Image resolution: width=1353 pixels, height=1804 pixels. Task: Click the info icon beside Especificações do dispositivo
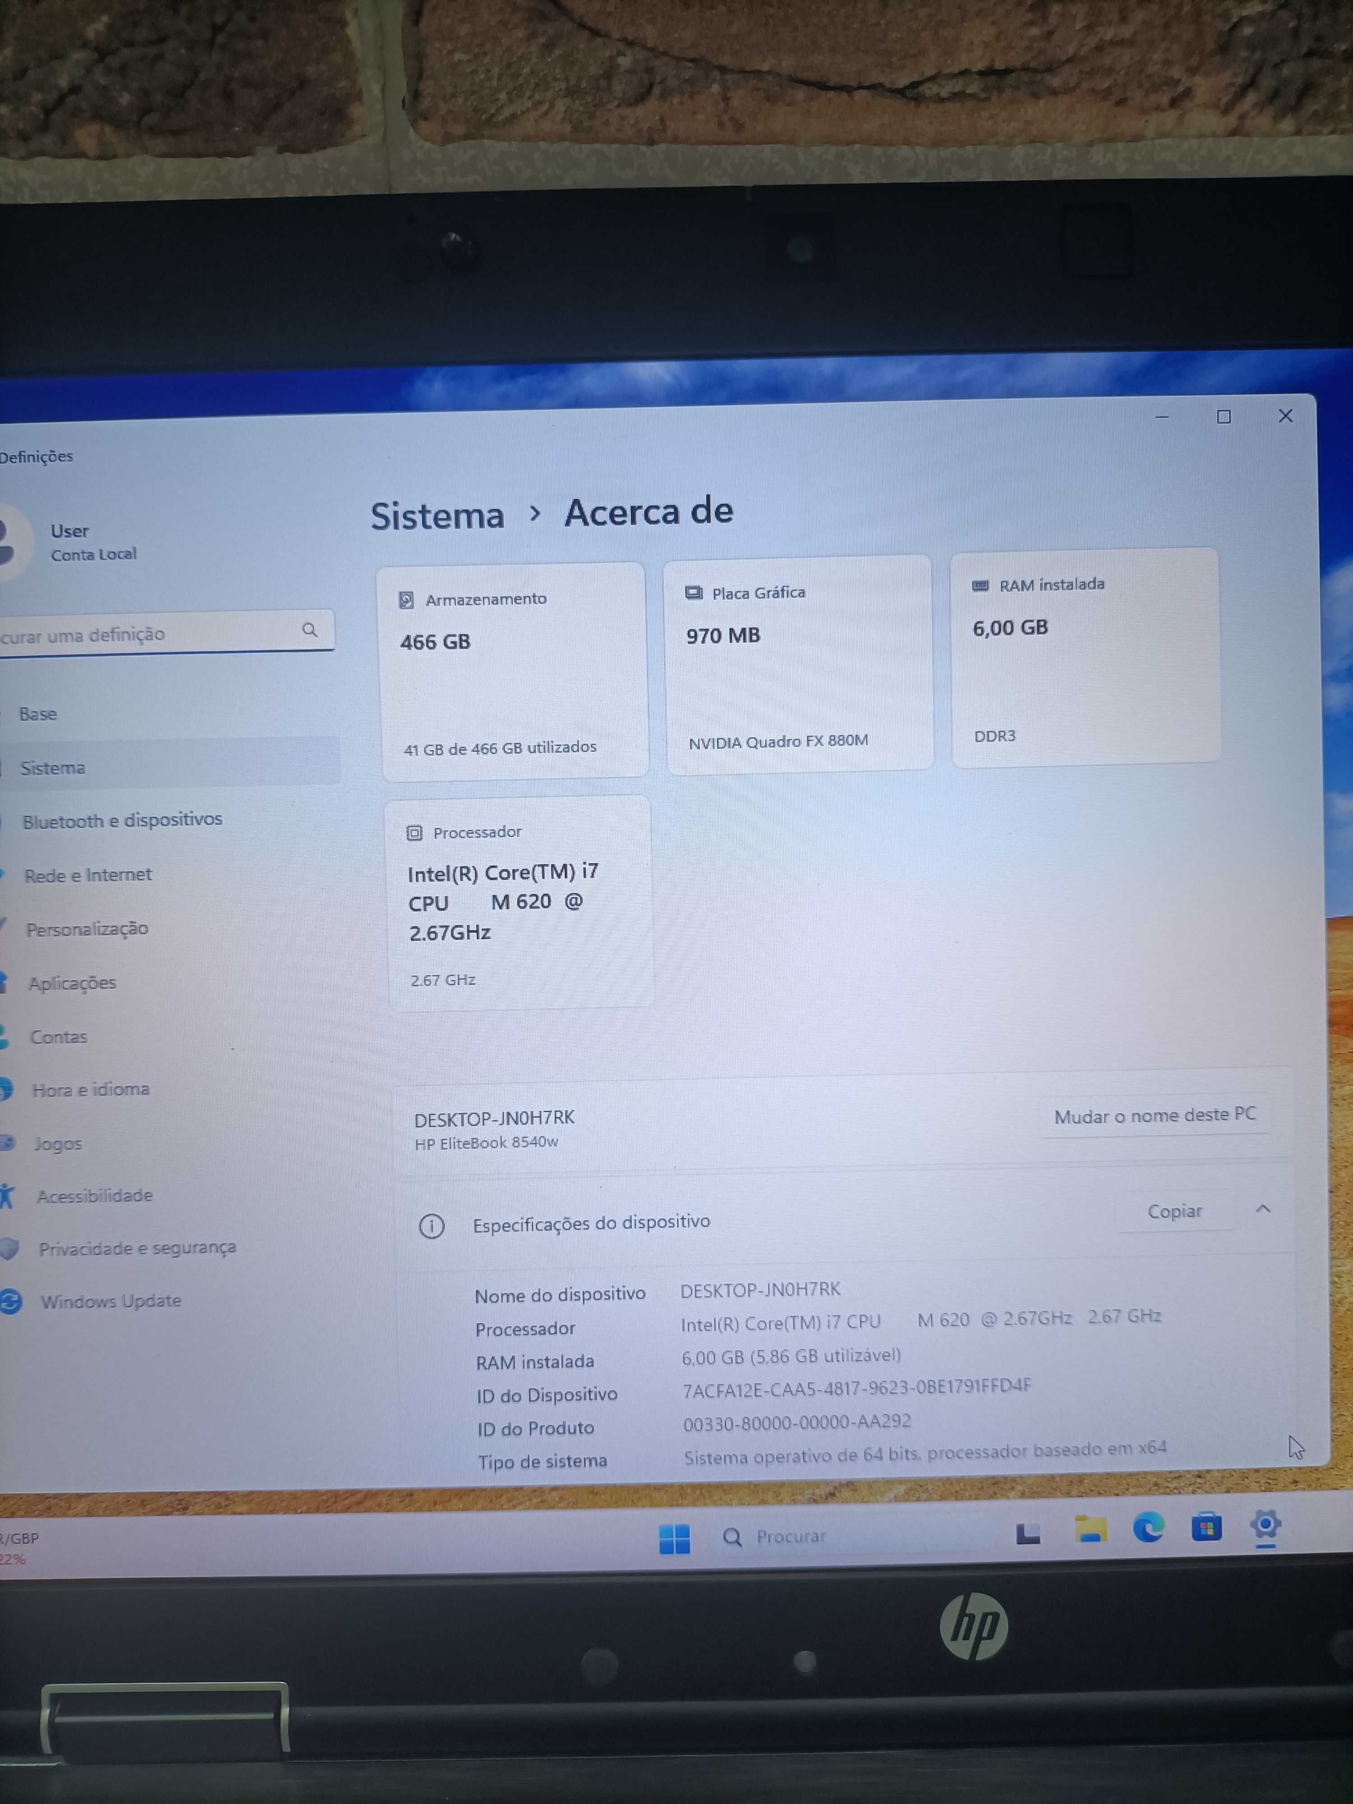pyautogui.click(x=432, y=1226)
